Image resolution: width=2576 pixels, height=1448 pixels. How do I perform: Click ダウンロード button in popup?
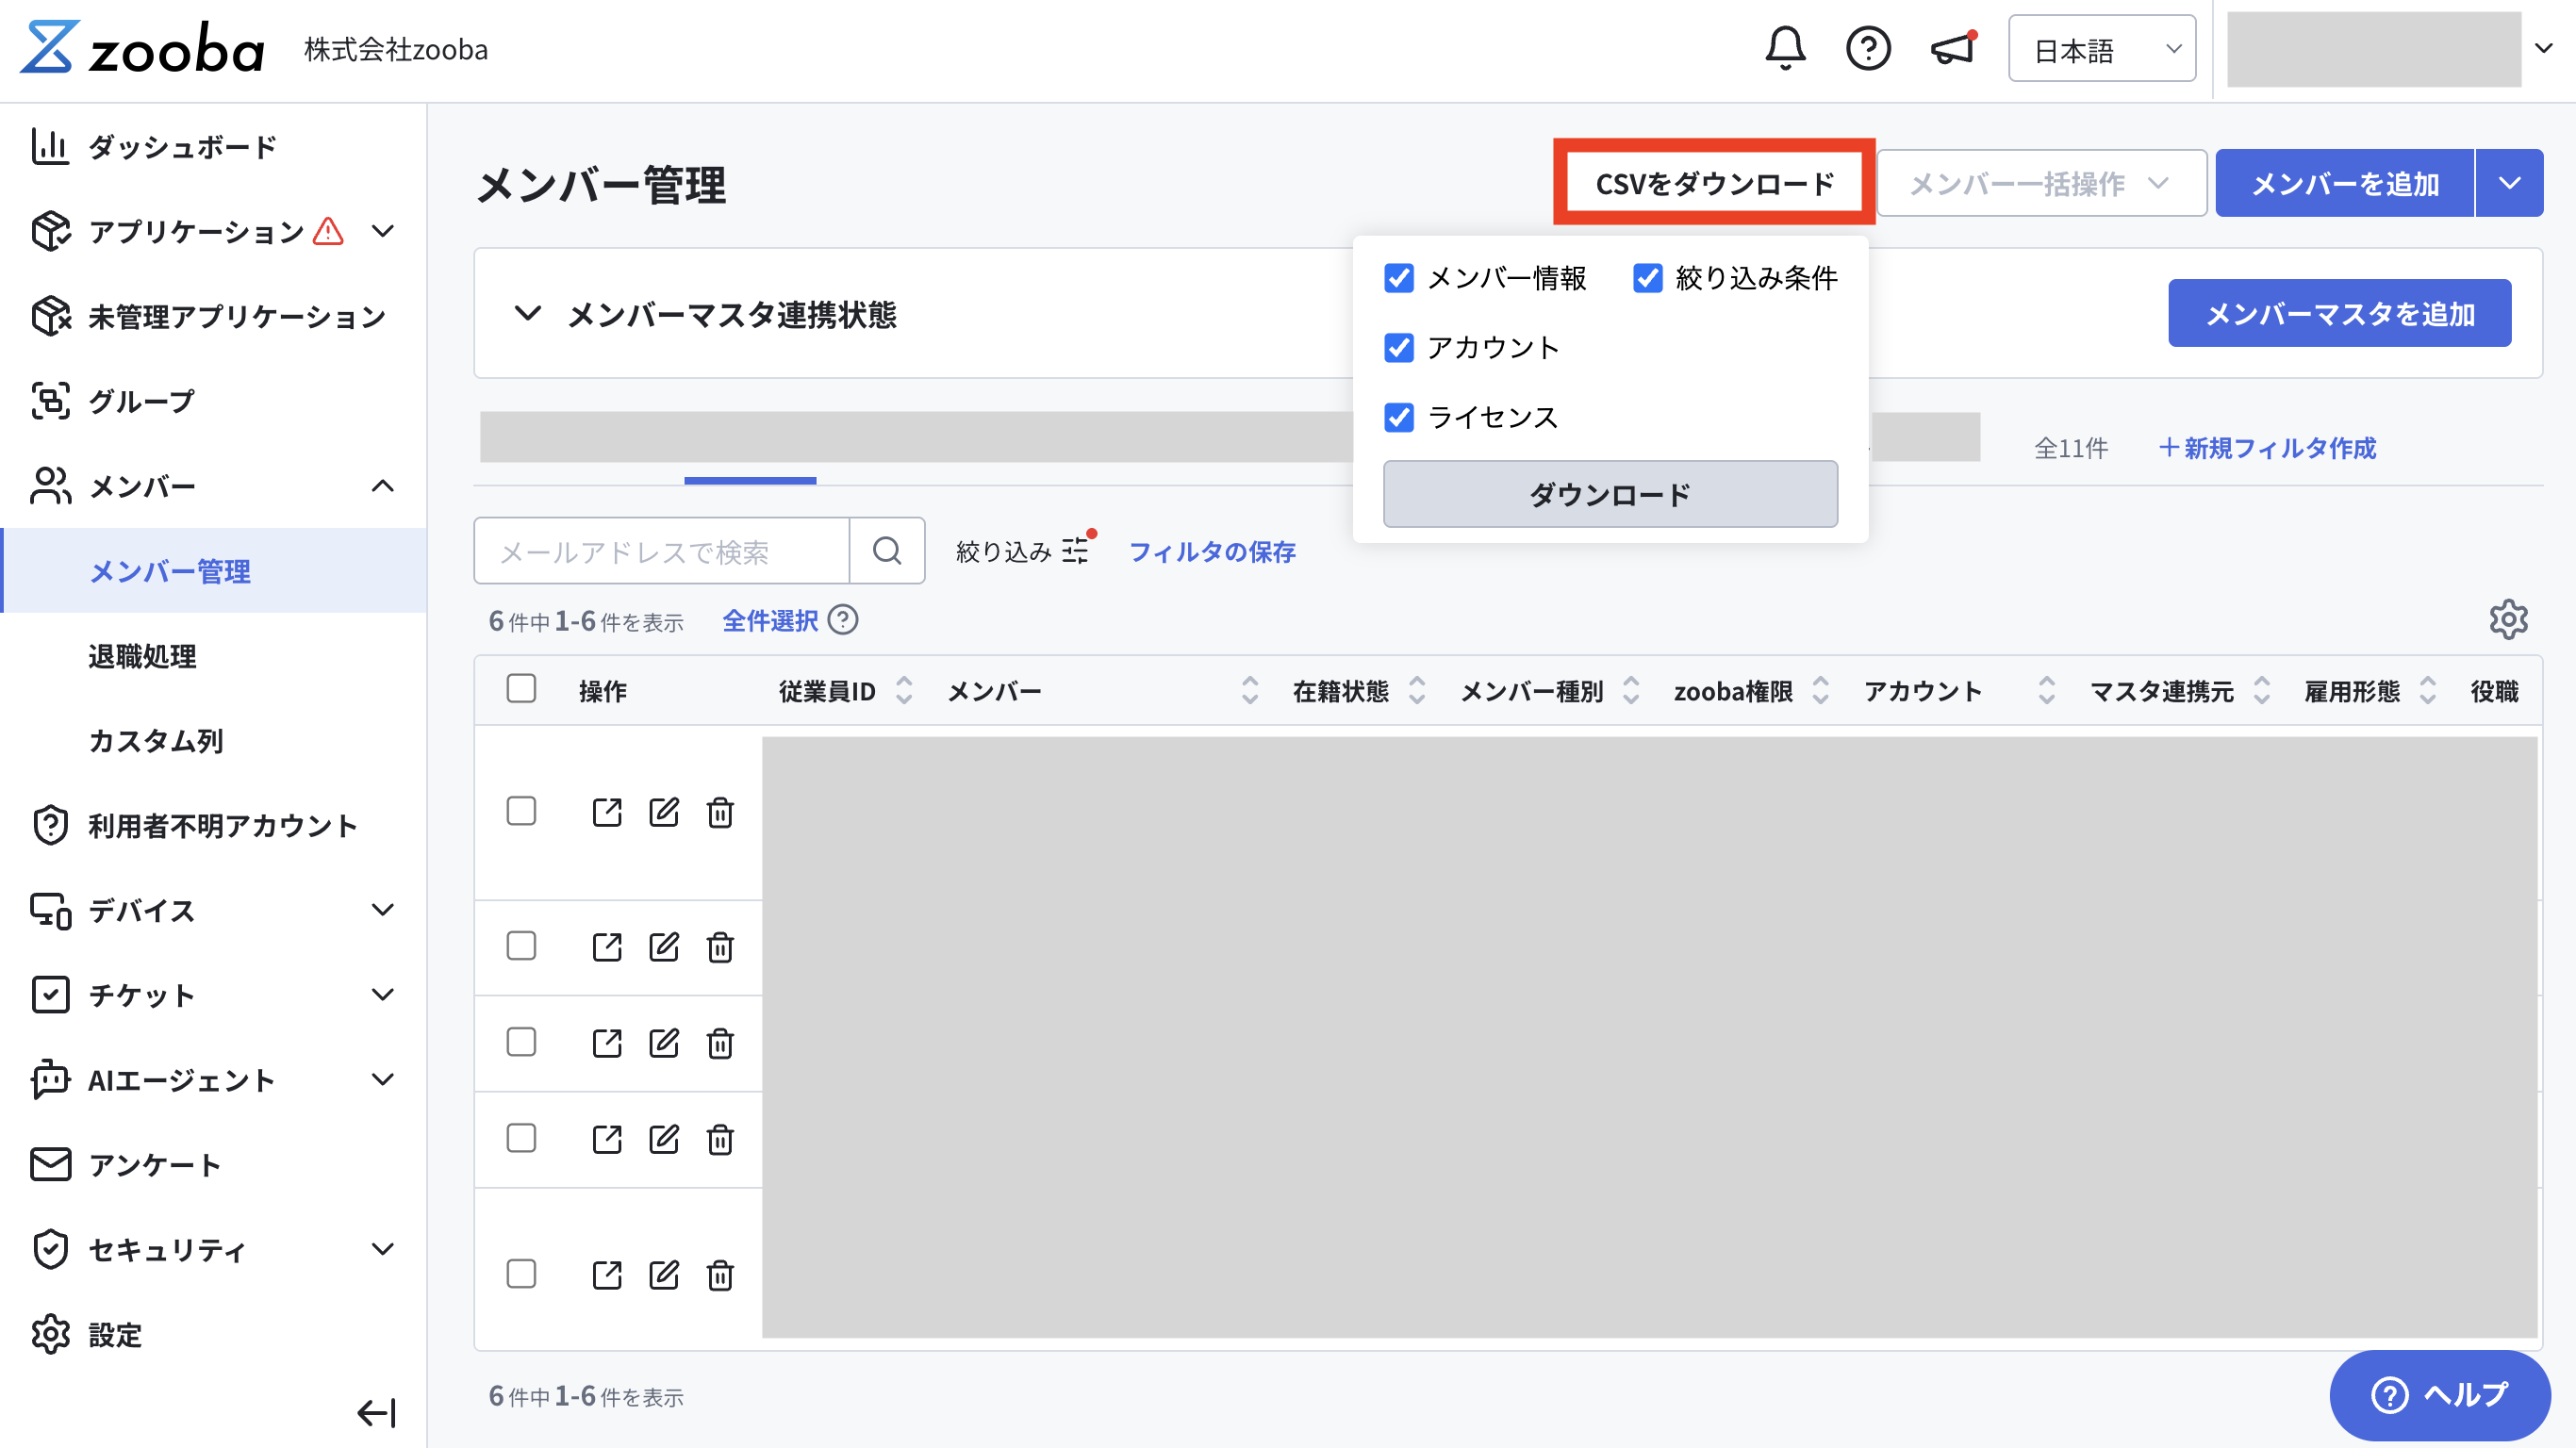1610,494
